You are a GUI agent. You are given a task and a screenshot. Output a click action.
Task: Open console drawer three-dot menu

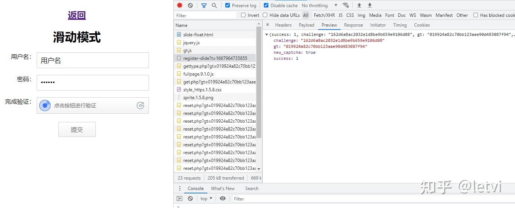(180, 189)
